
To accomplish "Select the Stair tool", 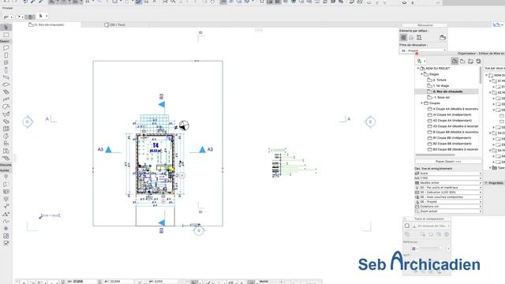I will 6,92.
